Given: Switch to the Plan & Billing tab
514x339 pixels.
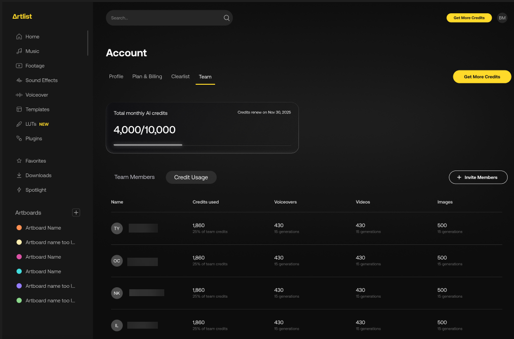Looking at the screenshot, I should tap(147, 77).
